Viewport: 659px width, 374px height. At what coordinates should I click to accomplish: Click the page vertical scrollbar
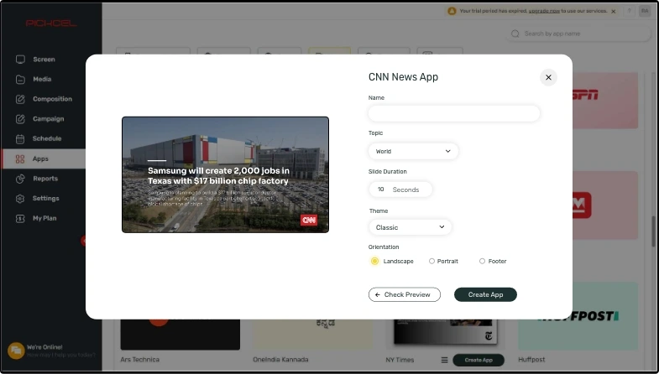coord(653,231)
